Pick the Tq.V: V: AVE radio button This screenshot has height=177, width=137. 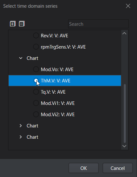pos(36,92)
